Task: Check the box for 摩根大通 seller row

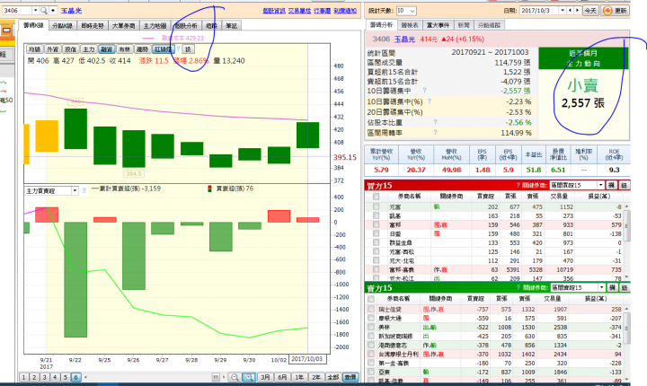Action: click(371, 318)
